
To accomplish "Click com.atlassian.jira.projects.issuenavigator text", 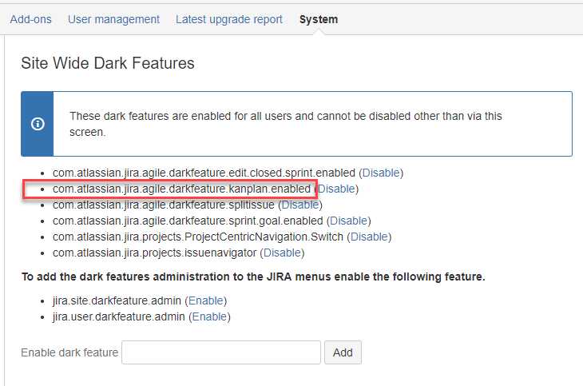I will tap(155, 253).
